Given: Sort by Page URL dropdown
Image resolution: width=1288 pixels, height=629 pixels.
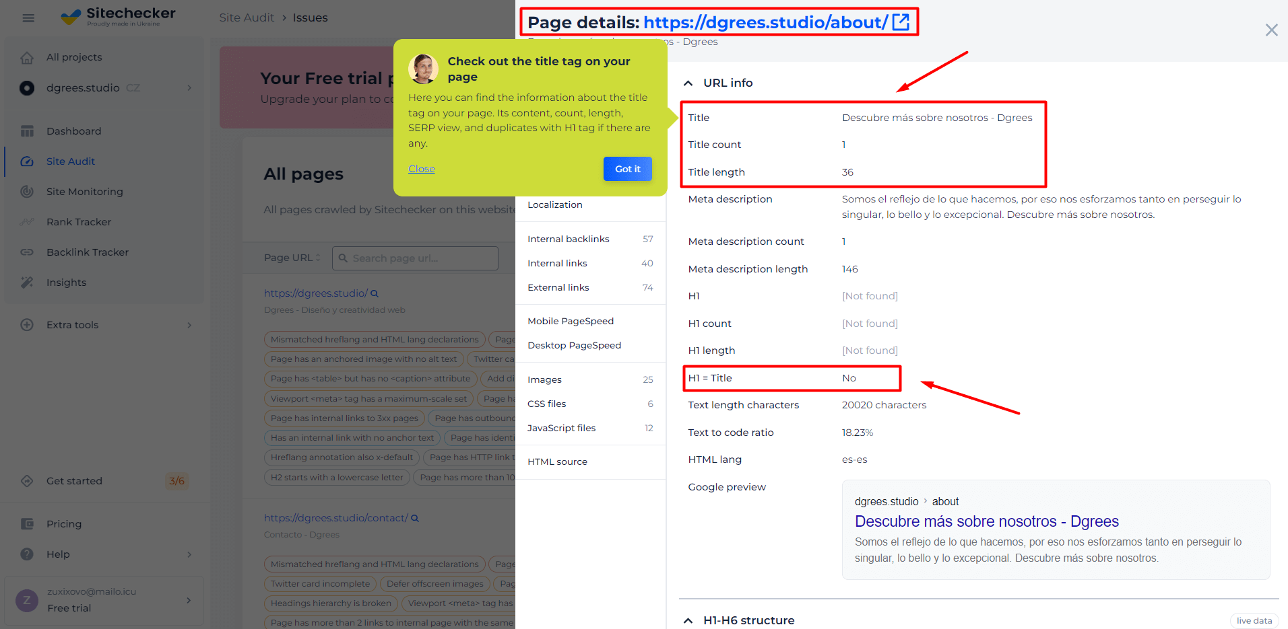Looking at the screenshot, I should (x=292, y=258).
